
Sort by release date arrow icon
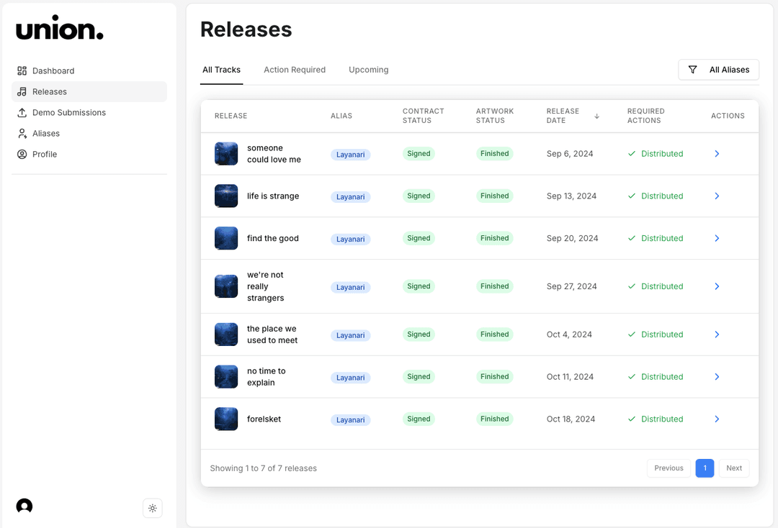tap(596, 116)
